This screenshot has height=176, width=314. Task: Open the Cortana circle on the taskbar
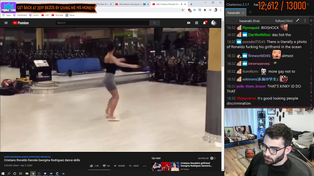click(15, 174)
